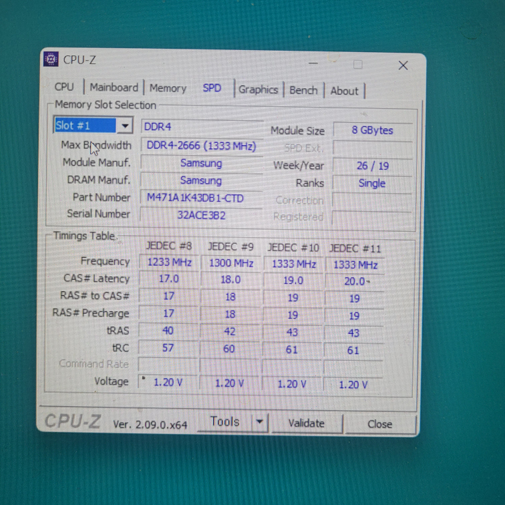The width and height of the screenshot is (505, 505).
Task: Click the DDR4 memory type field
Action: coord(202,126)
